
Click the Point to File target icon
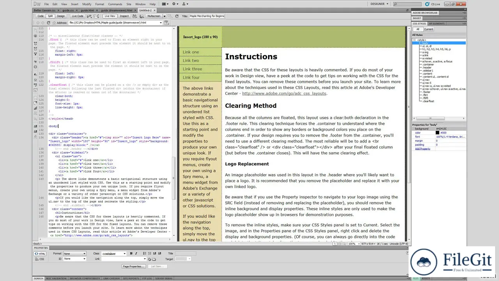tap(149, 259)
